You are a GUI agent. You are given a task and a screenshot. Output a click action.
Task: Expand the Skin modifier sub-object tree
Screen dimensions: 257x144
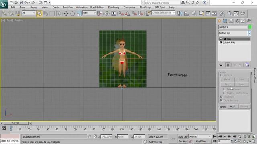pos(225,39)
